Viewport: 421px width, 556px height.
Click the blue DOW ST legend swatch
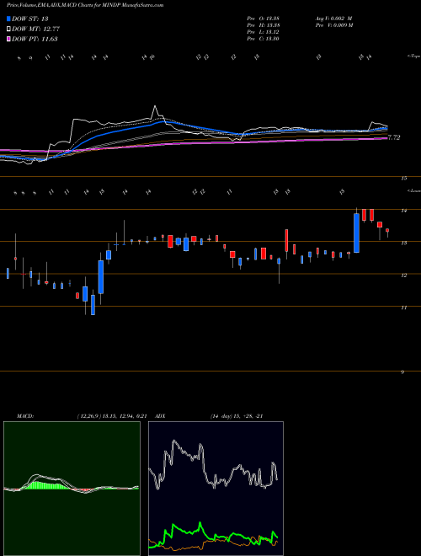tap(9, 19)
